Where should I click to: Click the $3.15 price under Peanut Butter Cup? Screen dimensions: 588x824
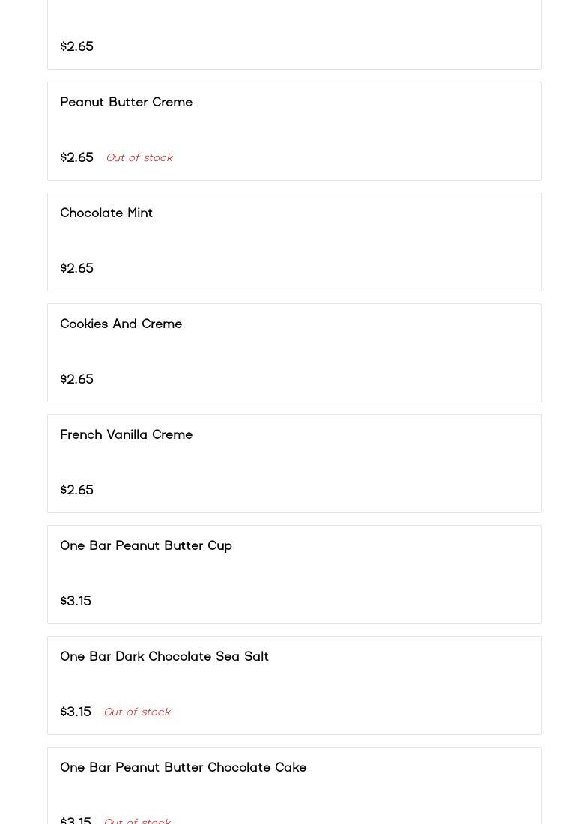pyautogui.click(x=76, y=601)
